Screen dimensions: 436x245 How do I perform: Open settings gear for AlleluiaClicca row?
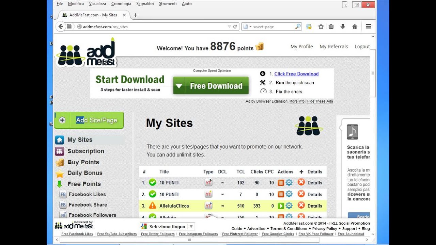289,206
